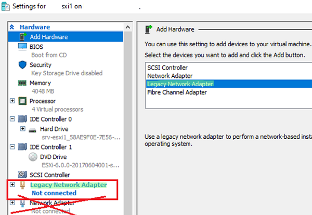
Task: Click the hardware list scroll-up arrow
Action: 128,27
